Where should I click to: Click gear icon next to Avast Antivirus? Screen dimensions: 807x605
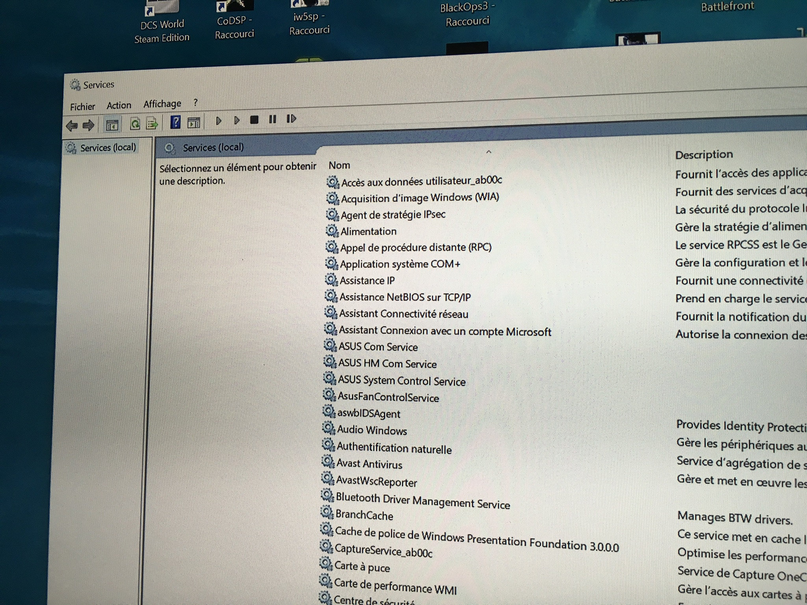328,461
